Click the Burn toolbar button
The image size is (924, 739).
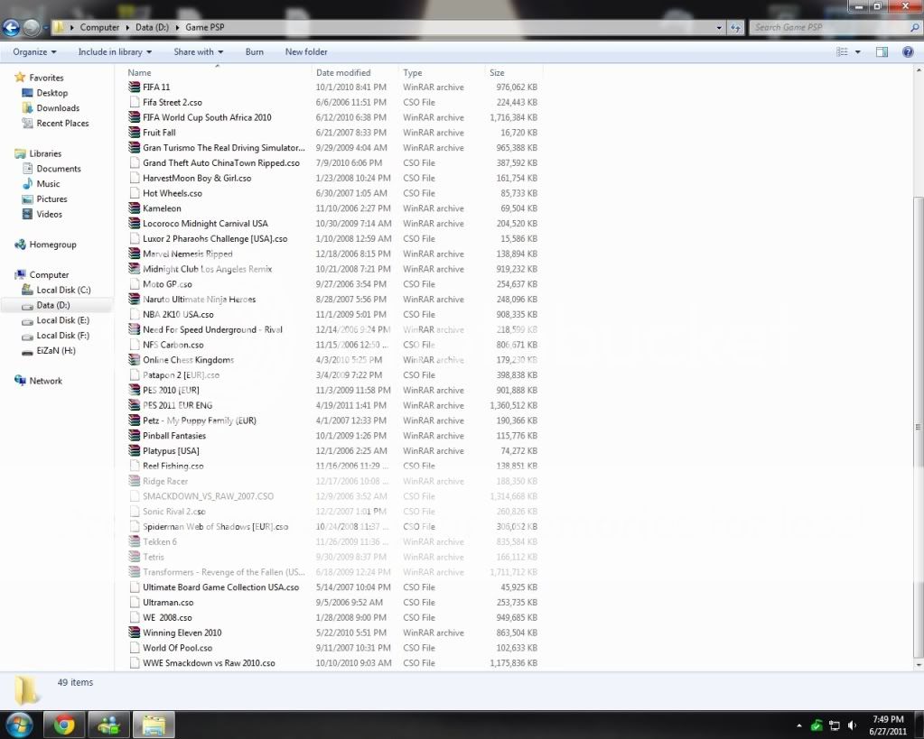(255, 51)
